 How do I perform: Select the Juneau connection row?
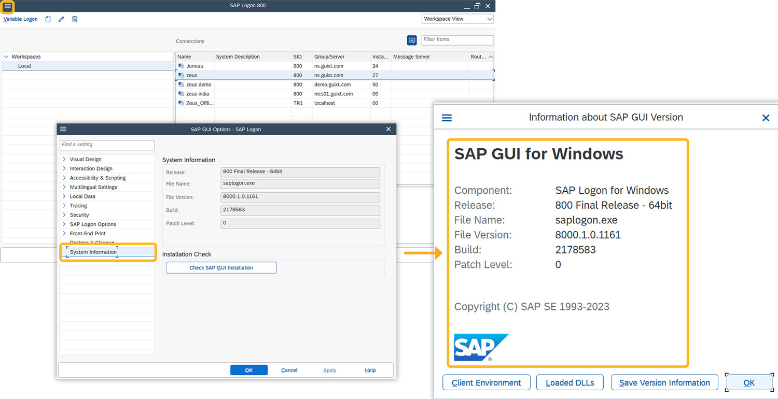(335, 66)
